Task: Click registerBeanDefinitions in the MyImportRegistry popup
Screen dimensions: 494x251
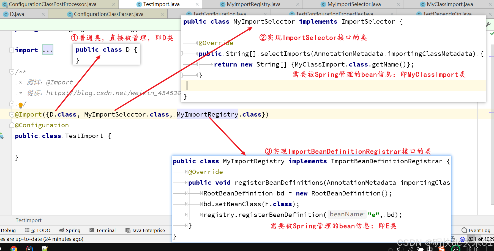Action: (279, 183)
